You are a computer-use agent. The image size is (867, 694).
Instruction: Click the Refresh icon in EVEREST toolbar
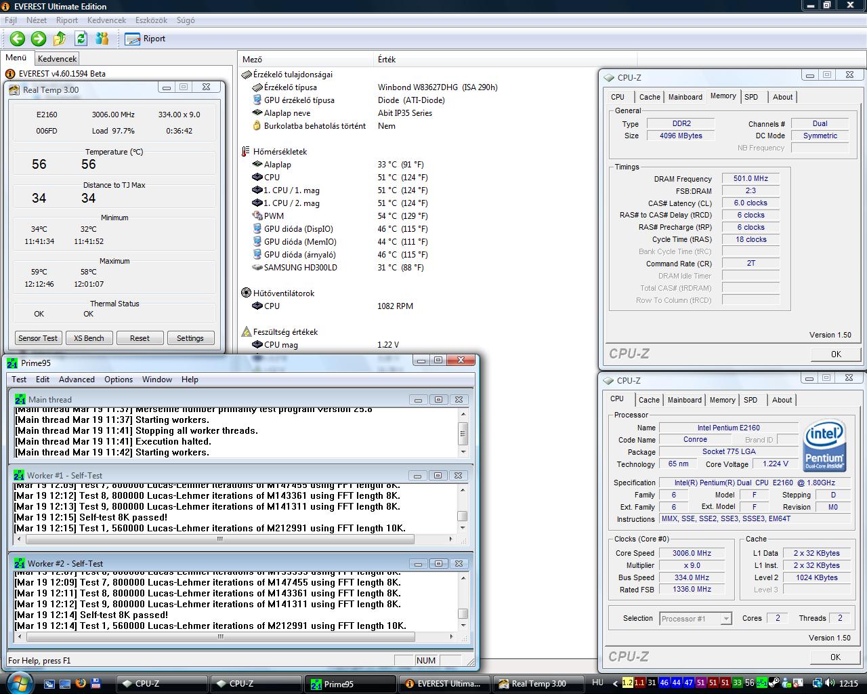point(81,39)
